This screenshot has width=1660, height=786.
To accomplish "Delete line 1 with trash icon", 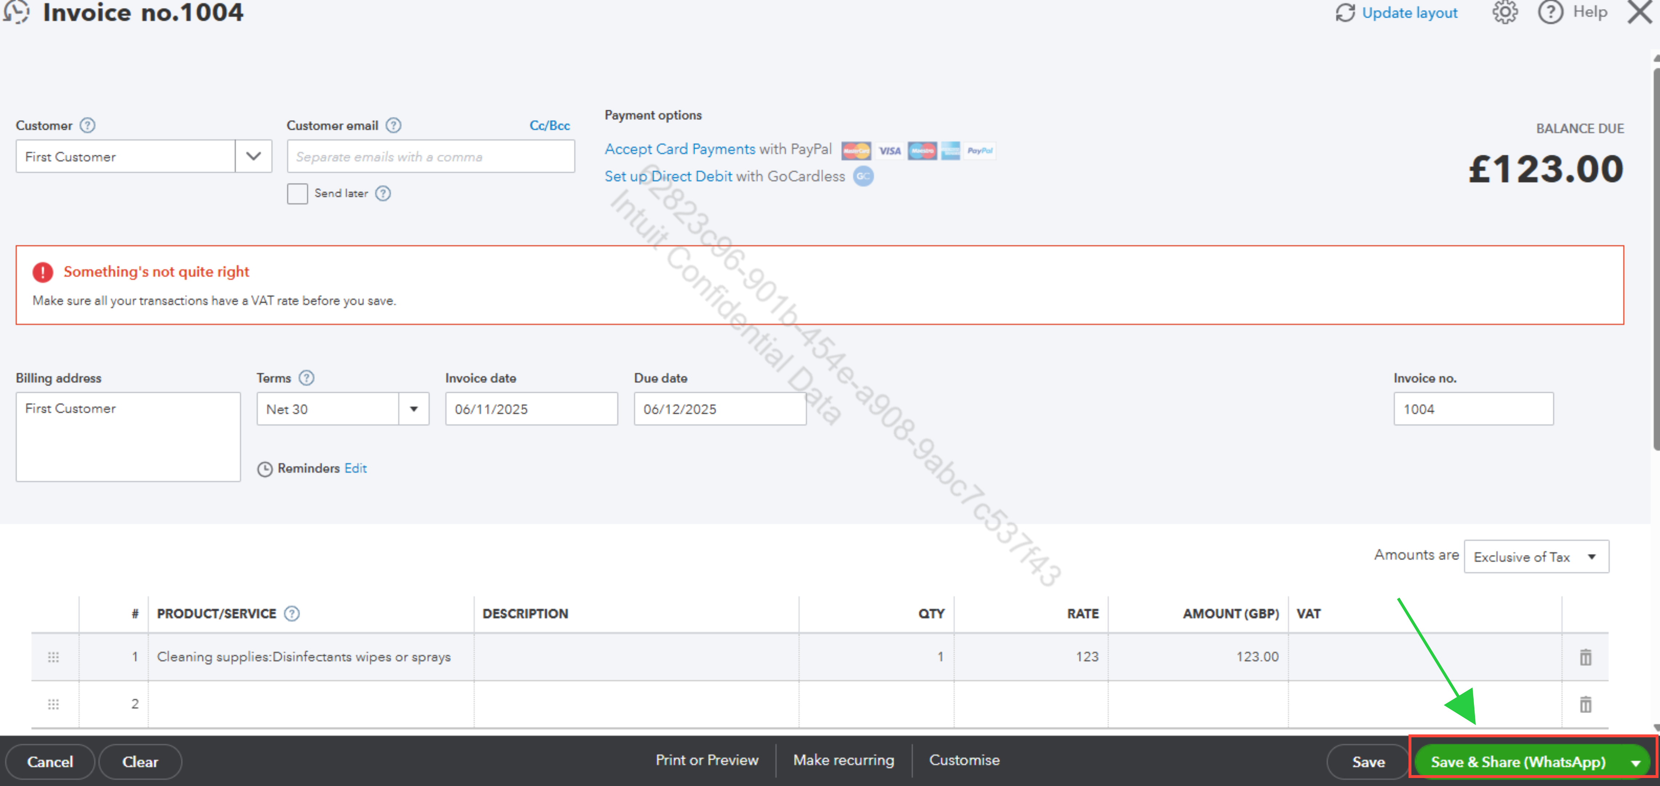I will [1585, 657].
